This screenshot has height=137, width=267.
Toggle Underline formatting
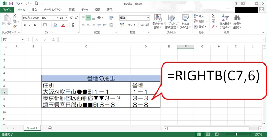pos(35,25)
